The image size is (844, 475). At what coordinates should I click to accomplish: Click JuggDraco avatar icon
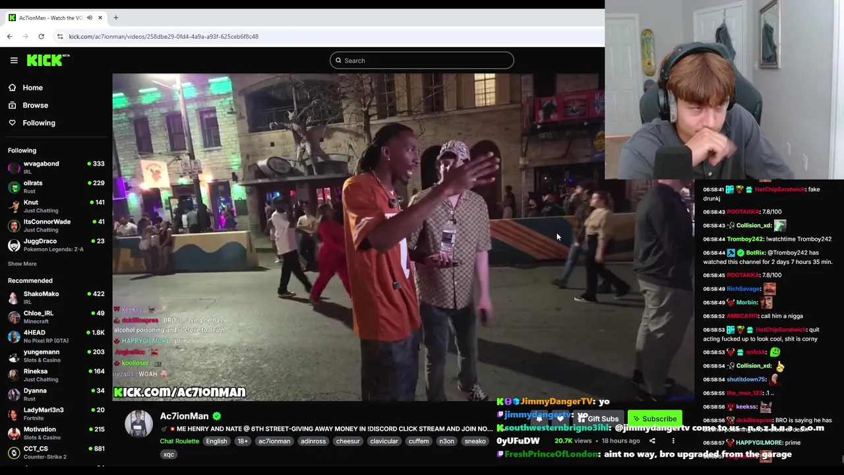(14, 245)
